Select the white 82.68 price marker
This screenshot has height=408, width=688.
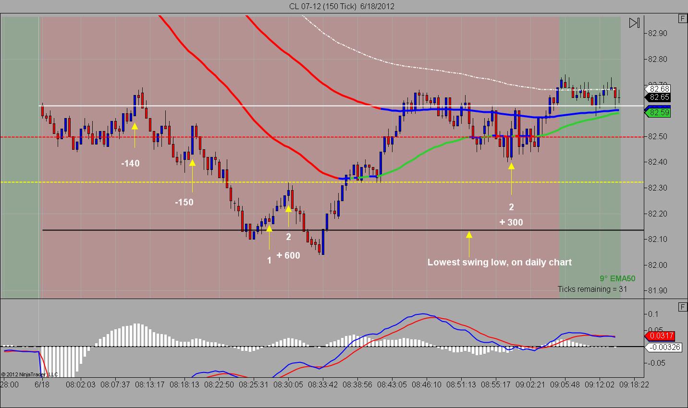[x=657, y=89]
